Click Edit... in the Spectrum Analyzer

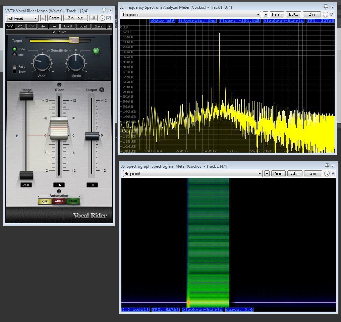293,14
